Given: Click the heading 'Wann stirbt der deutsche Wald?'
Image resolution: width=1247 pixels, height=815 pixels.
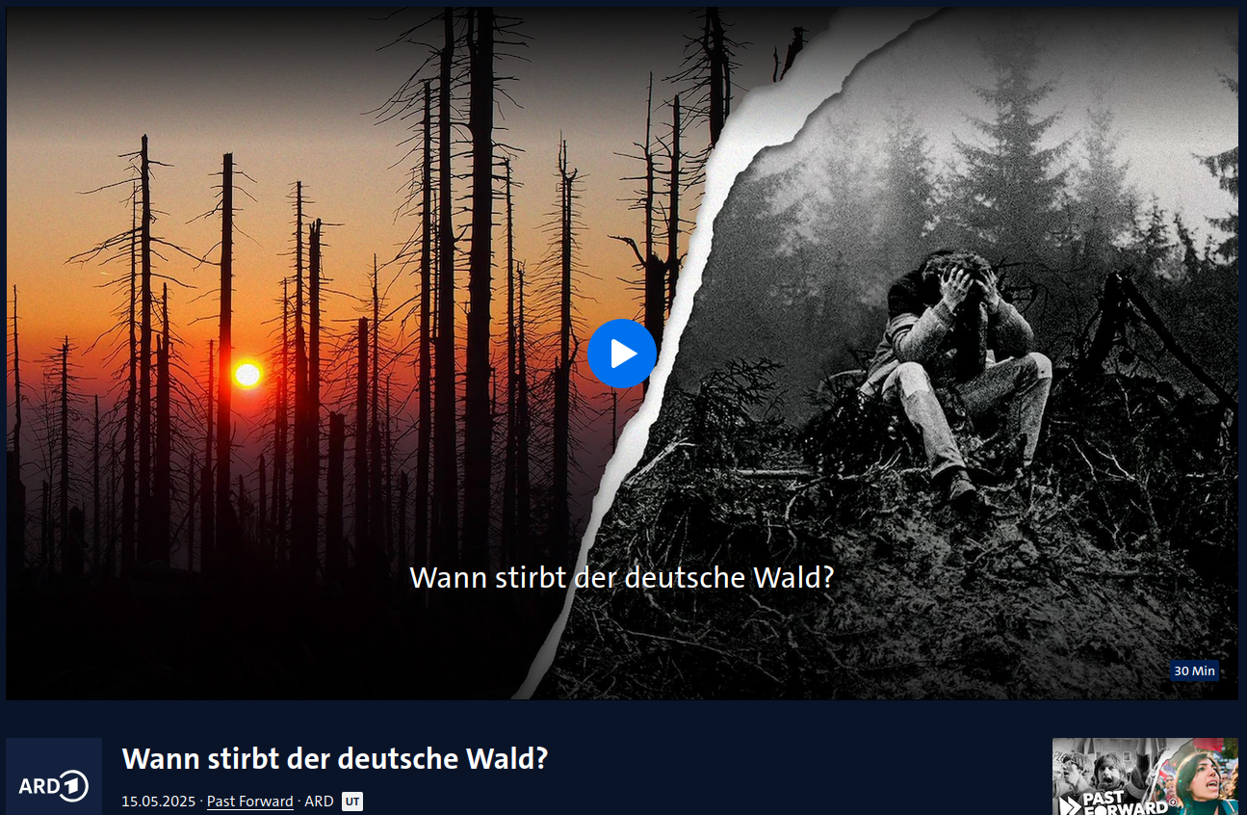Looking at the screenshot, I should tap(335, 759).
